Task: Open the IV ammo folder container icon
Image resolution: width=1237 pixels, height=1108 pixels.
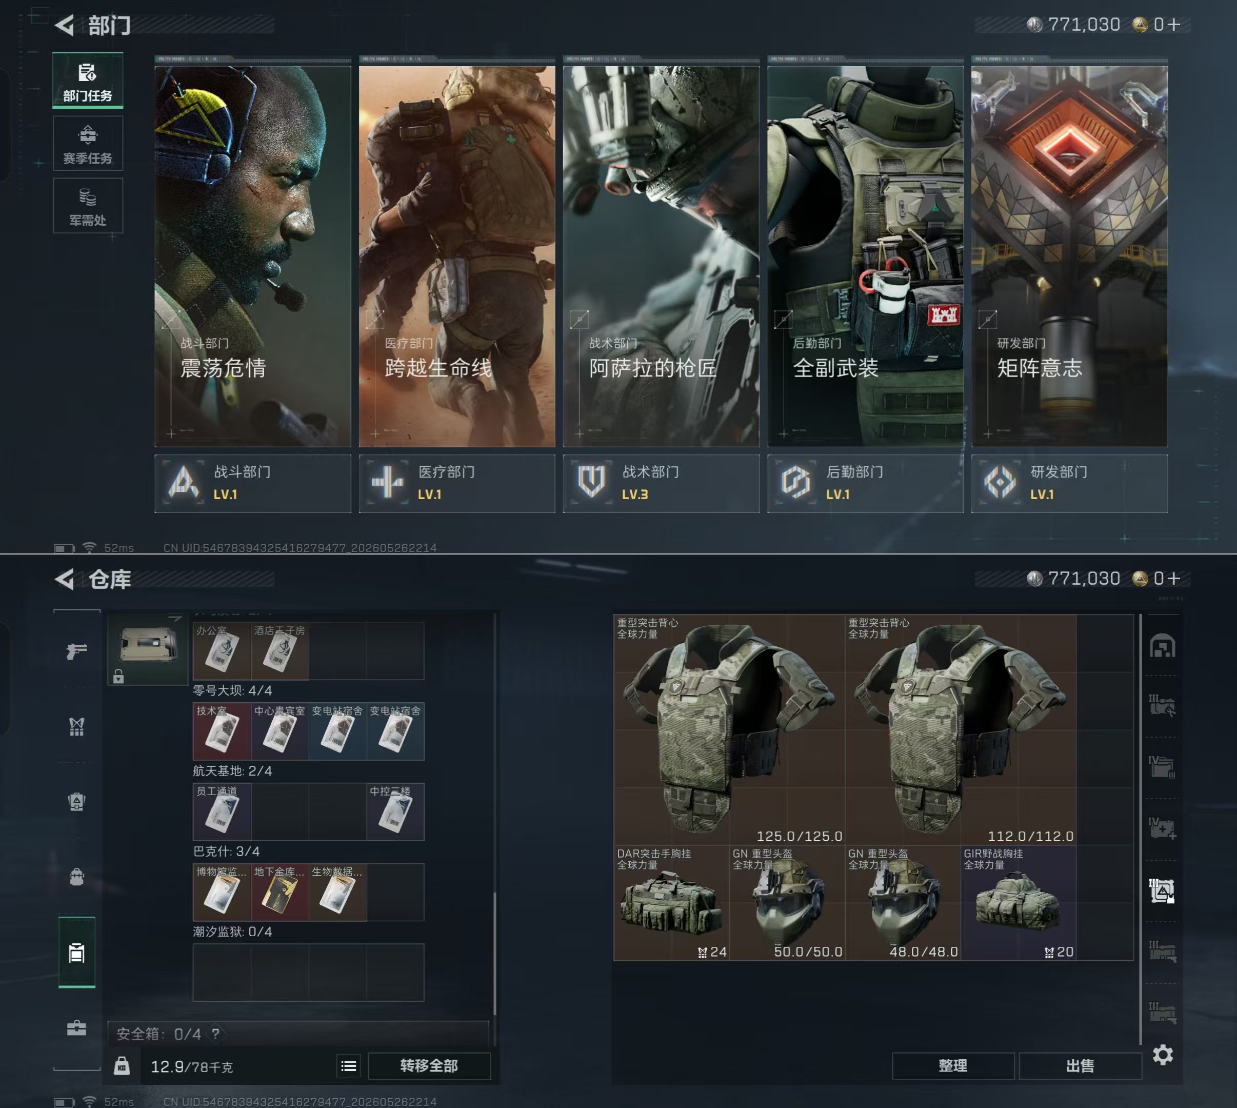Action: tap(1162, 766)
